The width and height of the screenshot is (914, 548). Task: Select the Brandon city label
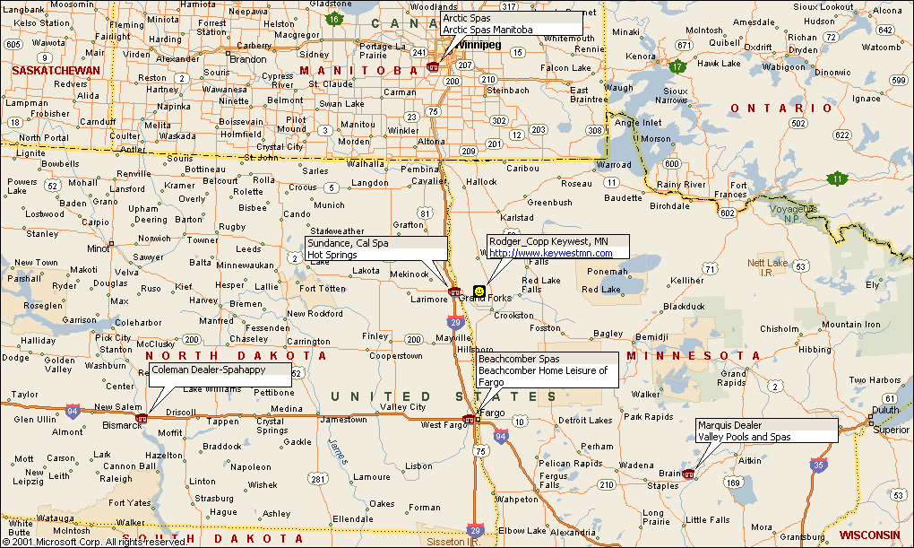247,59
